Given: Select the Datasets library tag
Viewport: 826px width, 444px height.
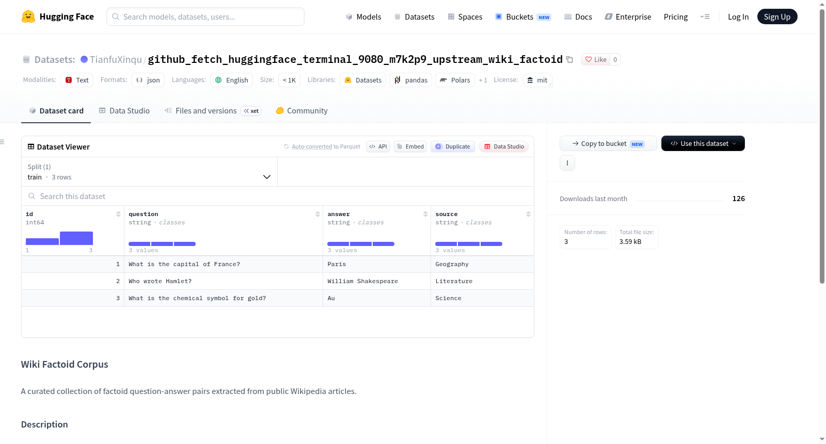Looking at the screenshot, I should (x=363, y=80).
